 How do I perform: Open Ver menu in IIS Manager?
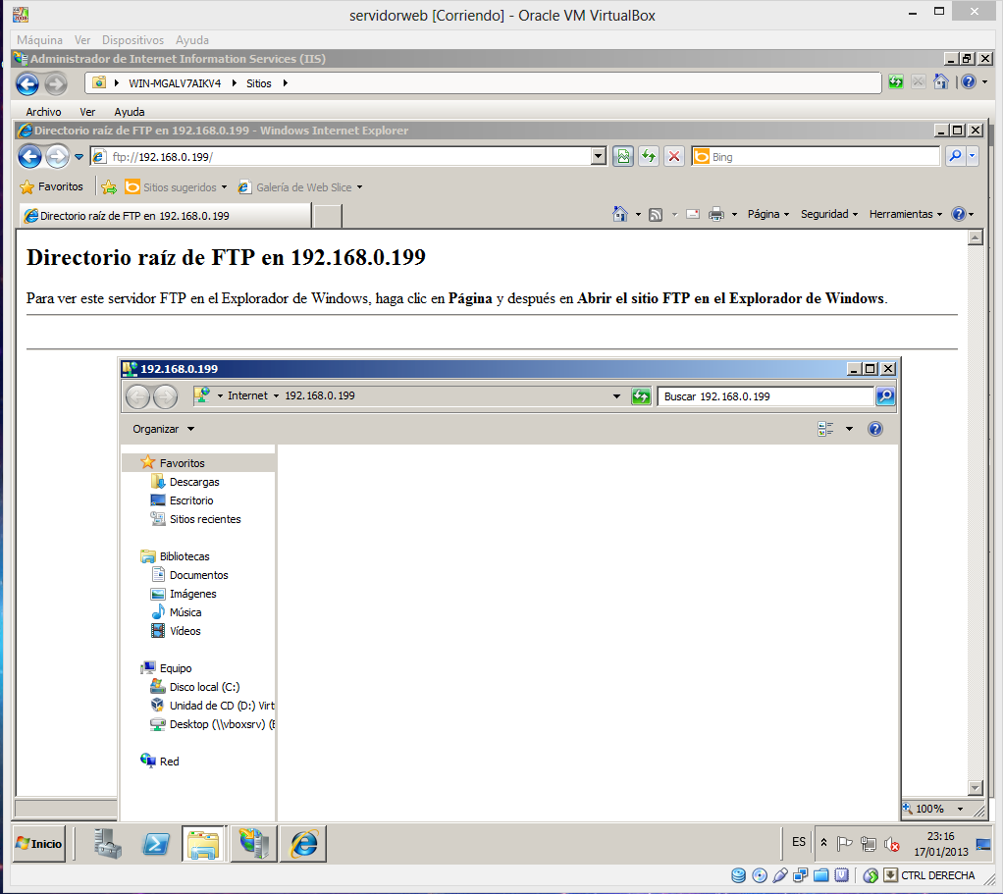pos(87,112)
